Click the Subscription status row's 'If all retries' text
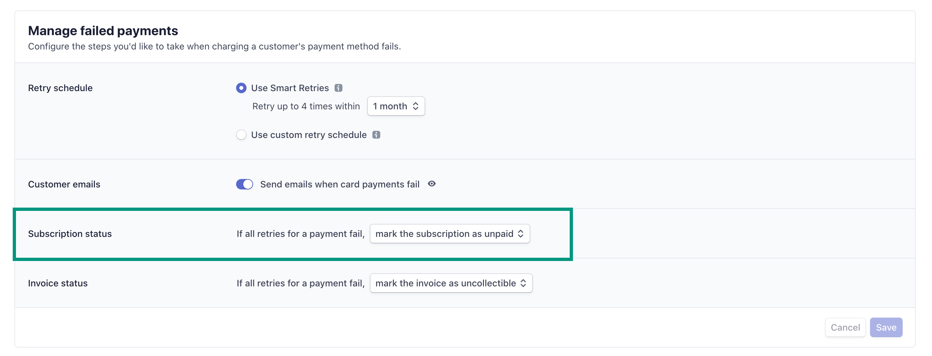This screenshot has width=932, height=356. [x=301, y=234]
